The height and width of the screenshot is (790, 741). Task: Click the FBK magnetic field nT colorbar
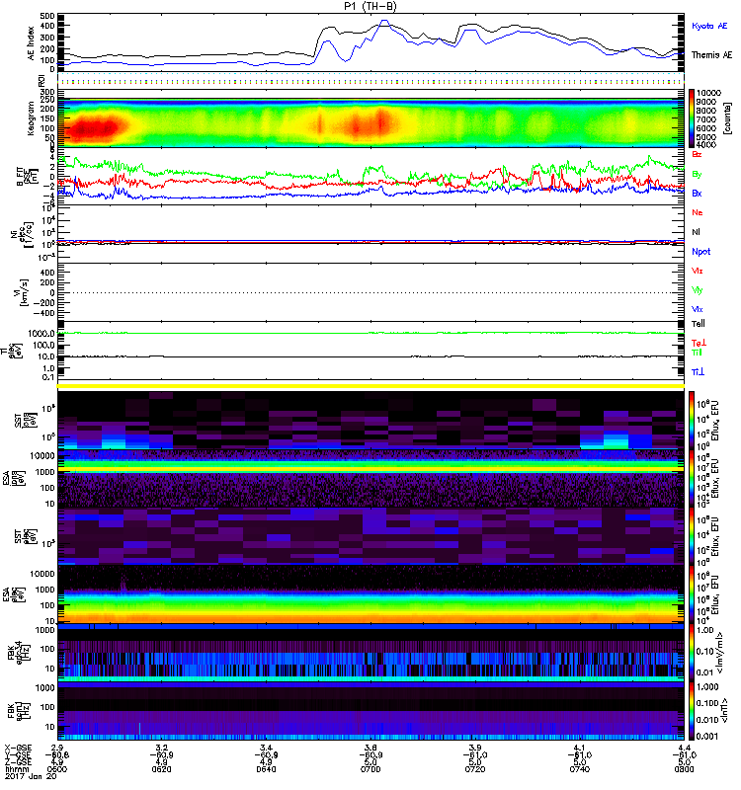pos(692,711)
